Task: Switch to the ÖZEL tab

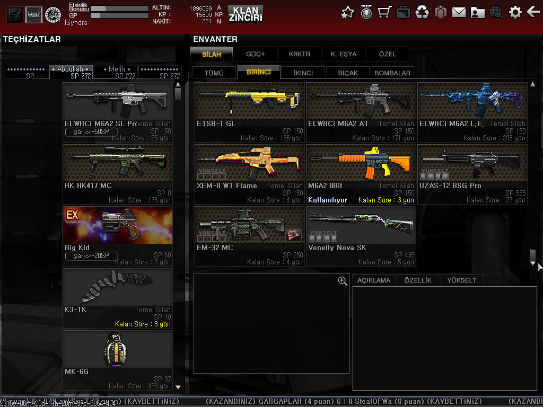Action: 388,55
